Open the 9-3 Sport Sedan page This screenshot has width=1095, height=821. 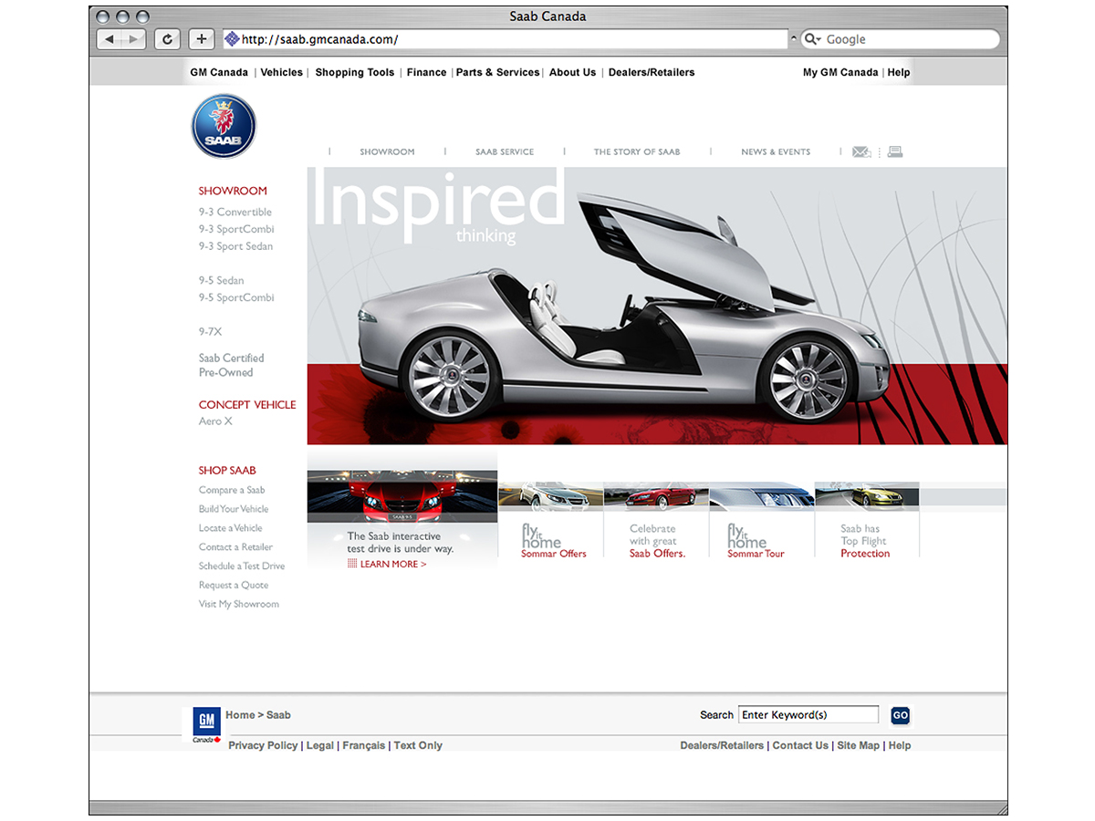tap(235, 247)
